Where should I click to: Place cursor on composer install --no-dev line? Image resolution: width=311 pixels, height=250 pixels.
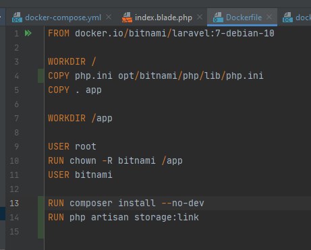point(126,204)
